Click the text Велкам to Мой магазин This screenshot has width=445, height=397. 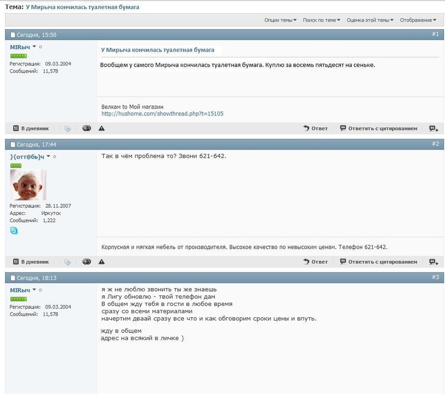(132, 107)
